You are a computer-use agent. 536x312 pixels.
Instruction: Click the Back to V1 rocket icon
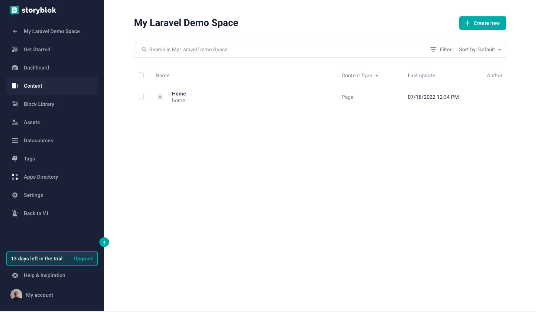coord(15,213)
